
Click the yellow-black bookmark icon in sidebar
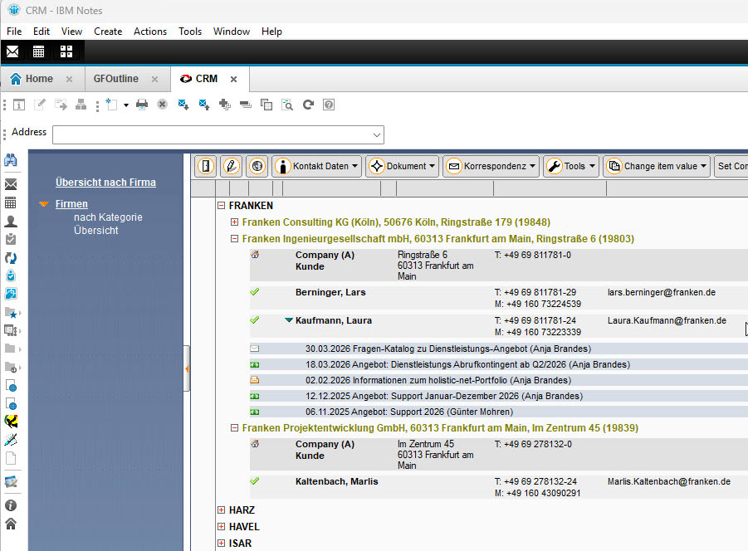[11, 422]
